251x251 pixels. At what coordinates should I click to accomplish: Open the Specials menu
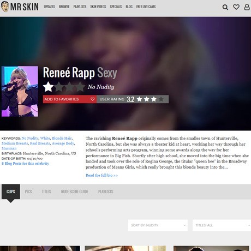point(116,7)
